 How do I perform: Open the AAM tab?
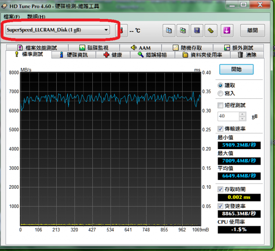141,48
